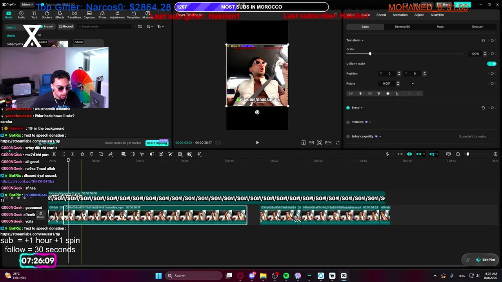Focus the Search media field
Viewport: 502px width, 282px height.
click(105, 27)
